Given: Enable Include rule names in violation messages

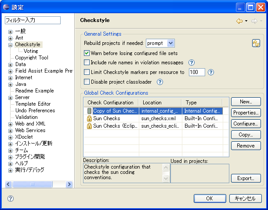Looking at the screenshot, I should (x=87, y=63).
